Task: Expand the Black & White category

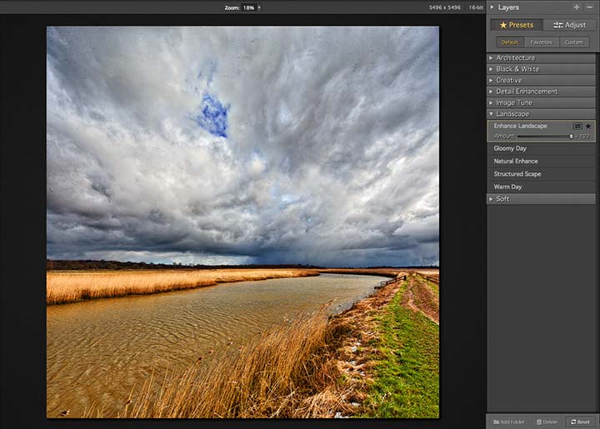Action: [541, 69]
